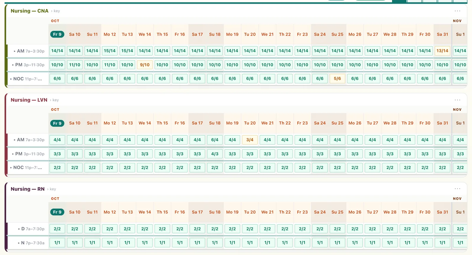Viewport: 472px width, 255px height.
Task: Open the Nursing — RN more options menu
Action: point(457,189)
